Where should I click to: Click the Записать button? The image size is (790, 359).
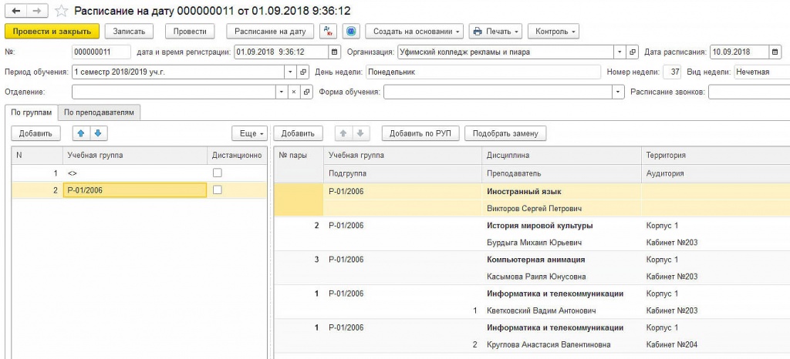click(129, 31)
